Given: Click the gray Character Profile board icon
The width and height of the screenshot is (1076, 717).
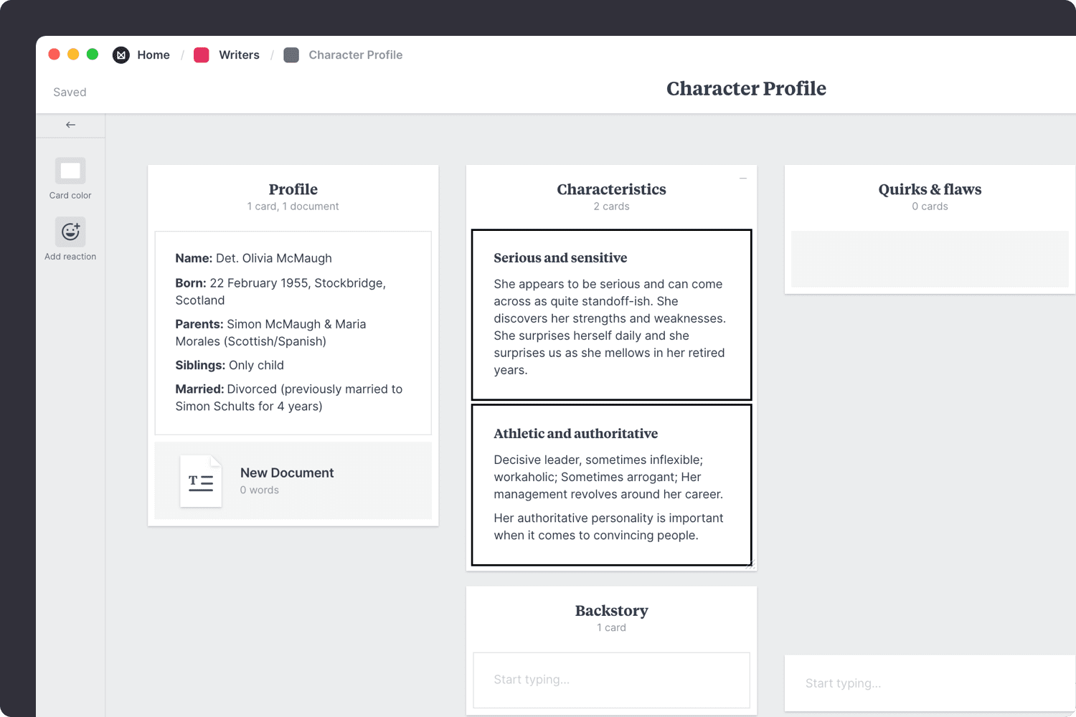Looking at the screenshot, I should pyautogui.click(x=291, y=54).
